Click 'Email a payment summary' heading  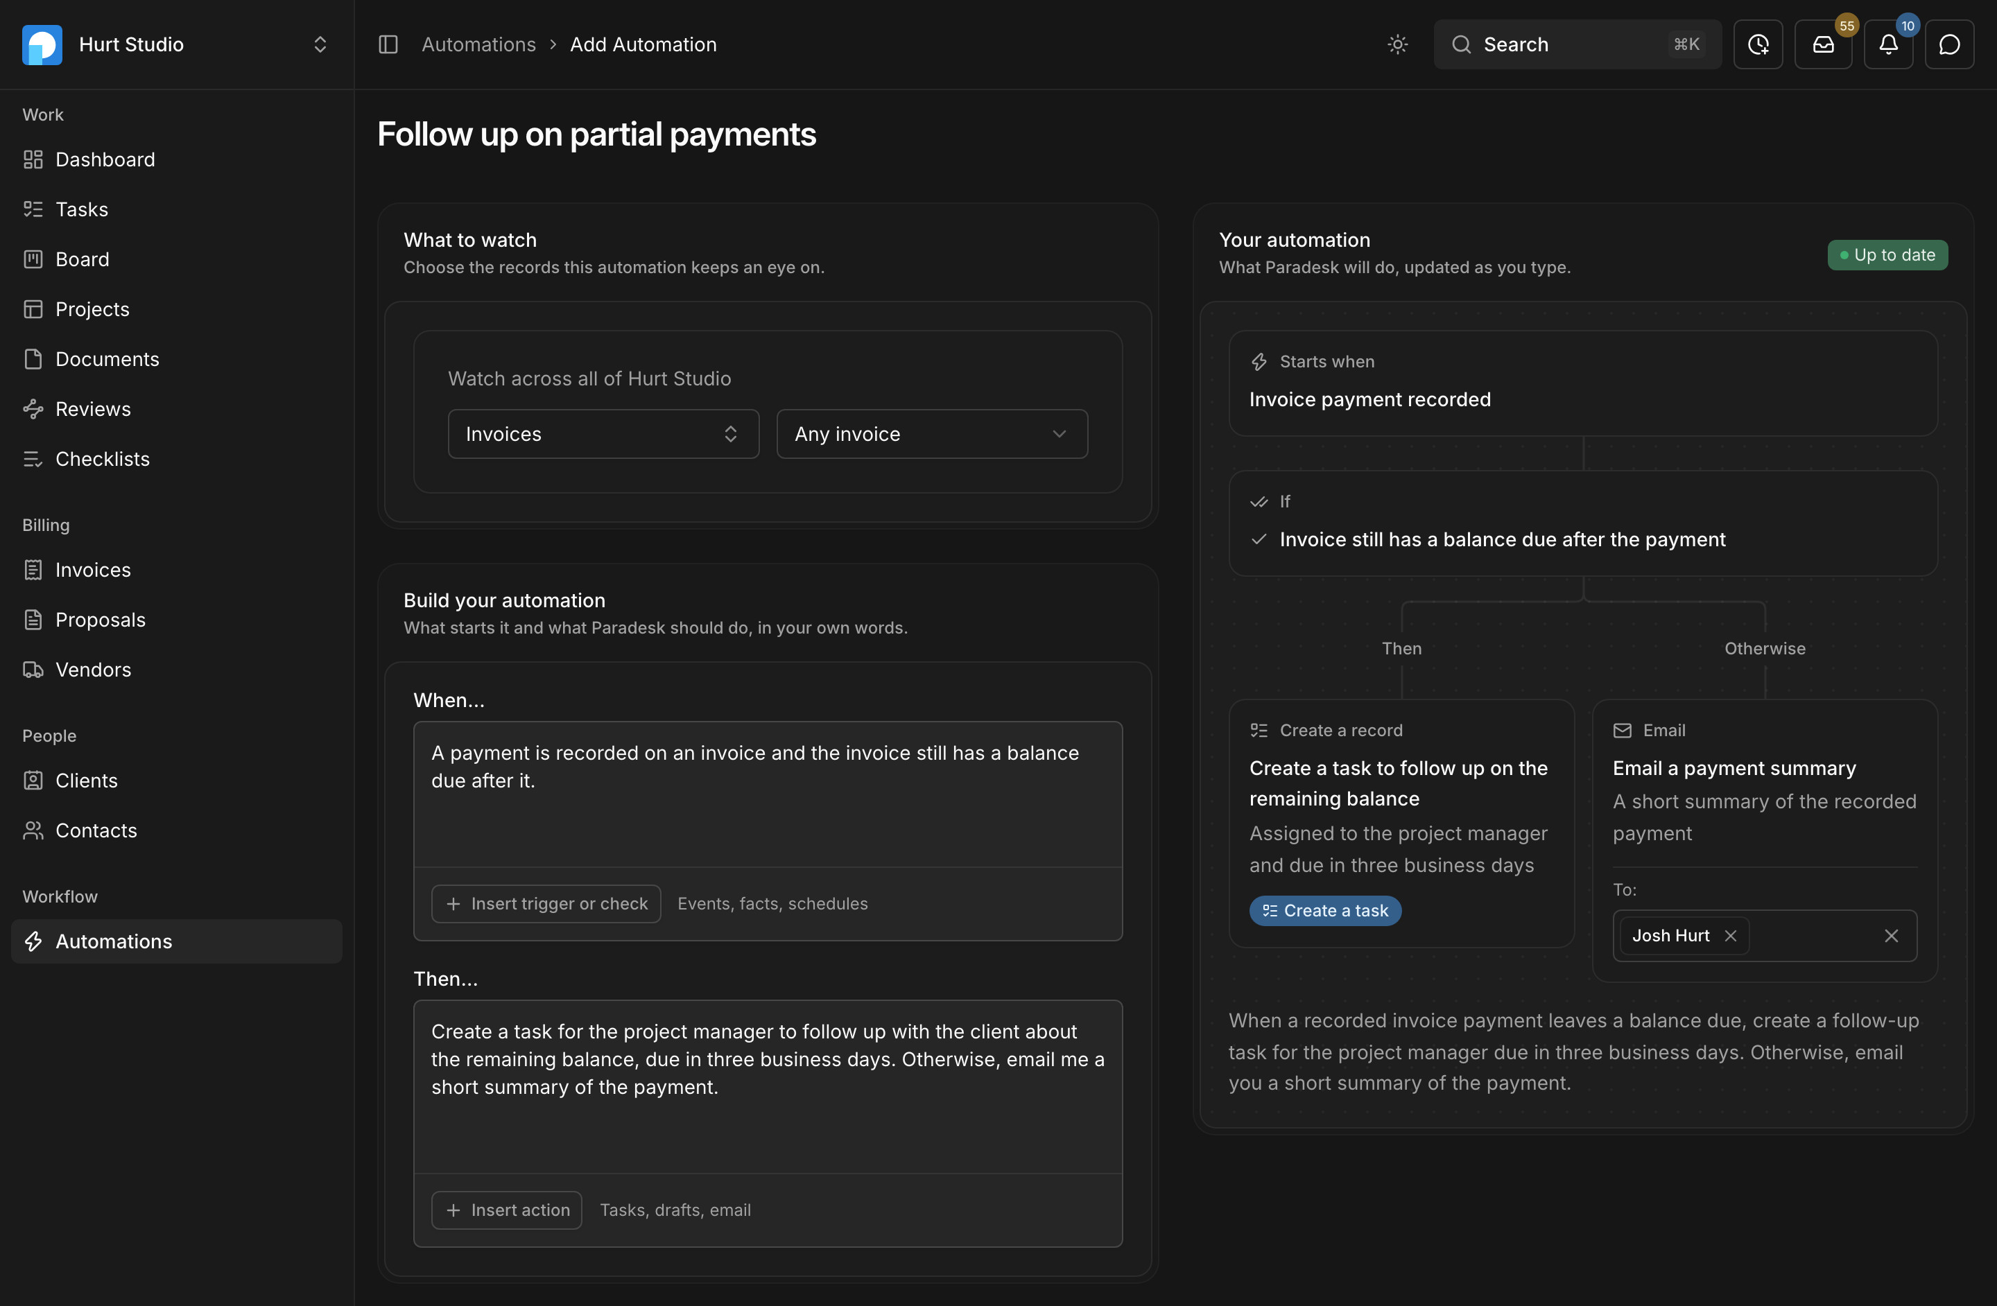1734,768
